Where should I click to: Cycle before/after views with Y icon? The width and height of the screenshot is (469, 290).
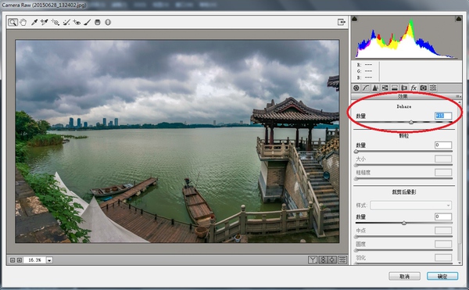pyautogui.click(x=313, y=260)
